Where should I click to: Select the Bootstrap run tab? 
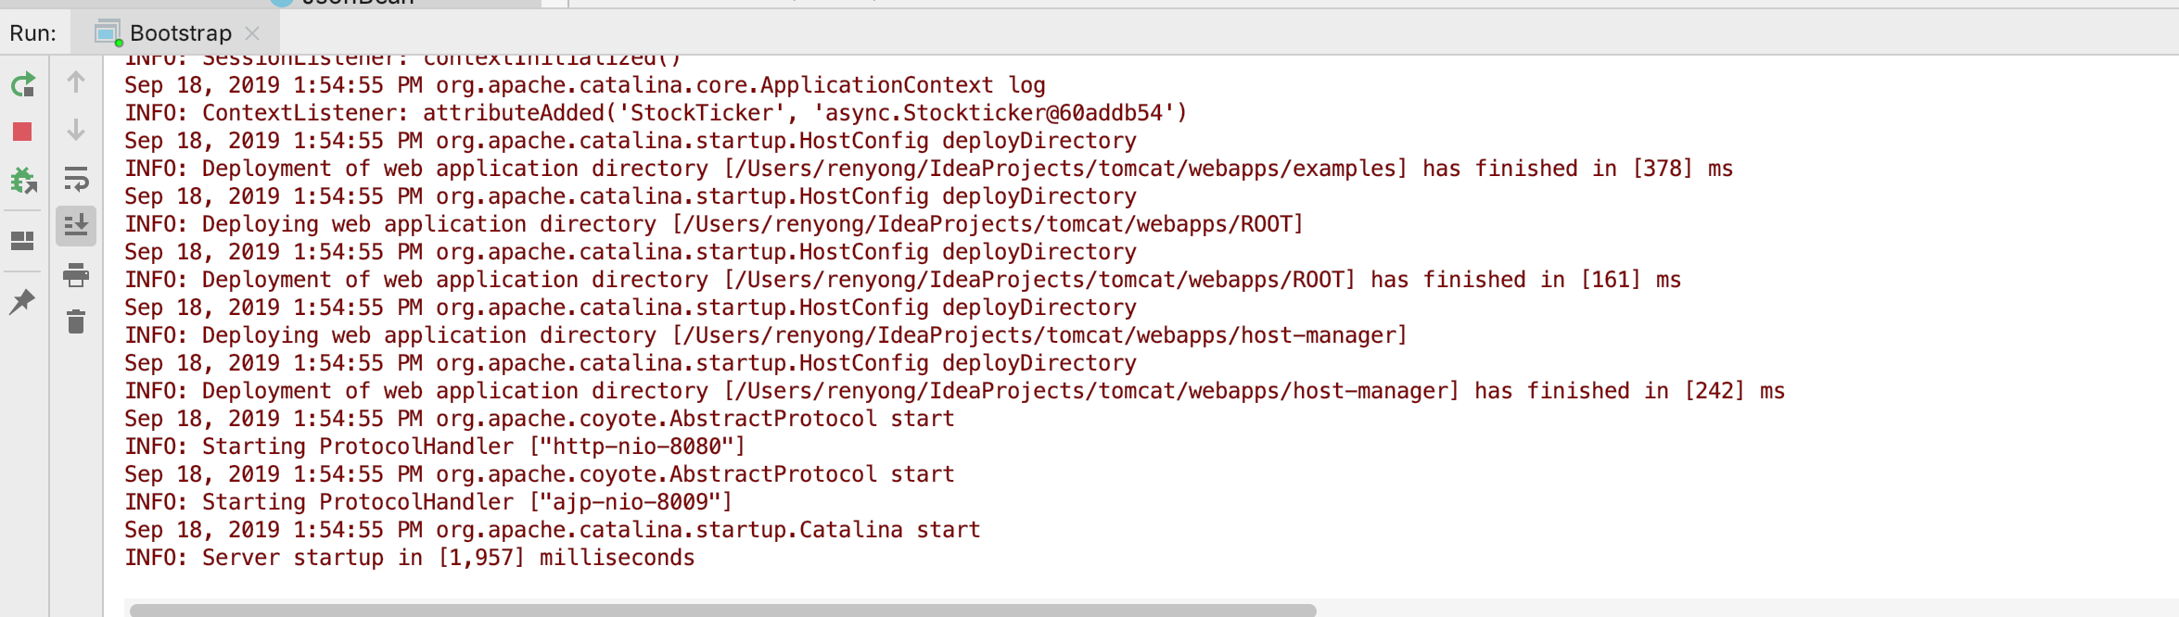coord(178,33)
